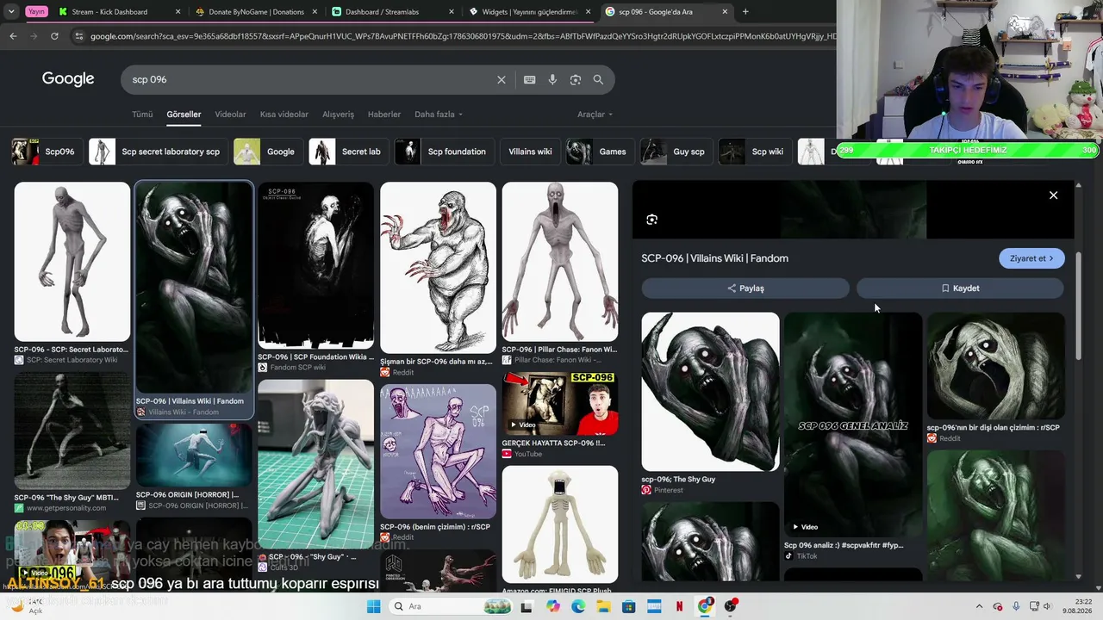Image resolution: width=1103 pixels, height=620 pixels.
Task: Open Chrome from the taskbar
Action: click(x=706, y=606)
